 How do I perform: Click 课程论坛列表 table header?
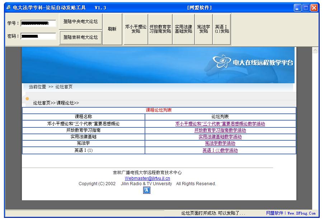point(159,110)
